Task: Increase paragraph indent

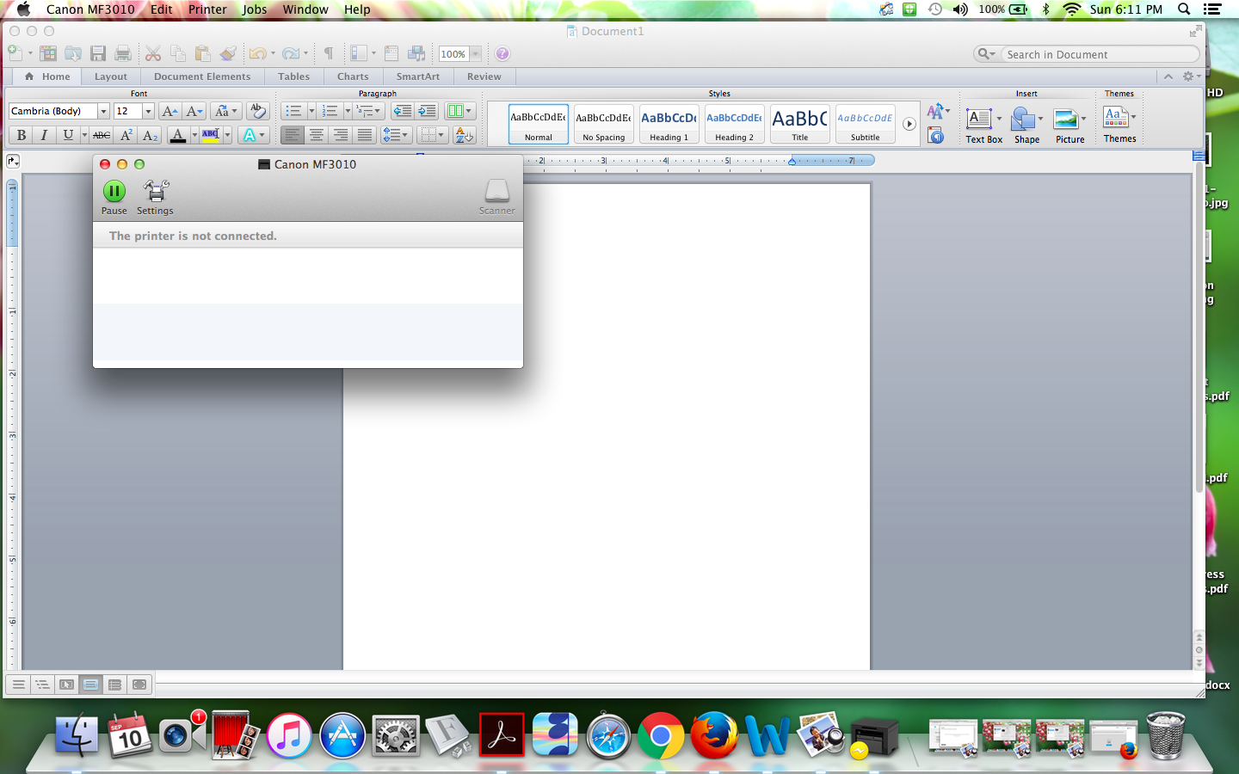Action: coord(427,111)
